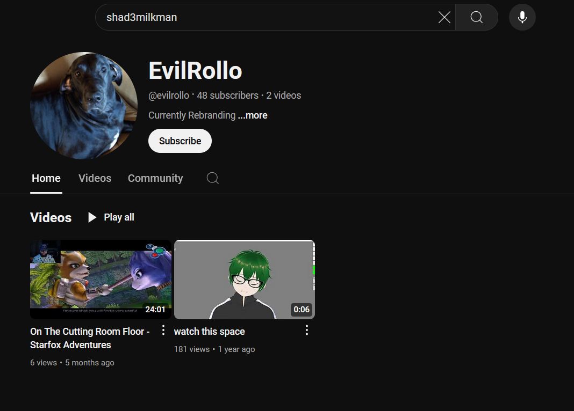The image size is (574, 411).
Task: Select the Home tab
Action: (x=46, y=178)
